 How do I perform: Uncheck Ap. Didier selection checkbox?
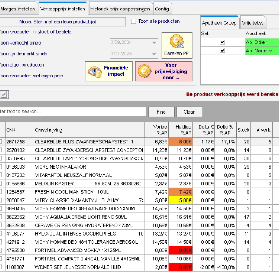point(222,42)
